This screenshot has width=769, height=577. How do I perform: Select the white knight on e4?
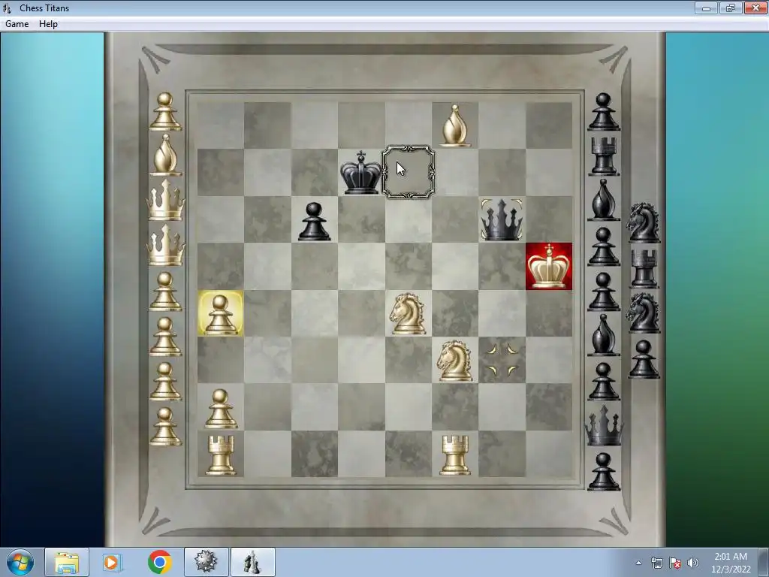(408, 313)
